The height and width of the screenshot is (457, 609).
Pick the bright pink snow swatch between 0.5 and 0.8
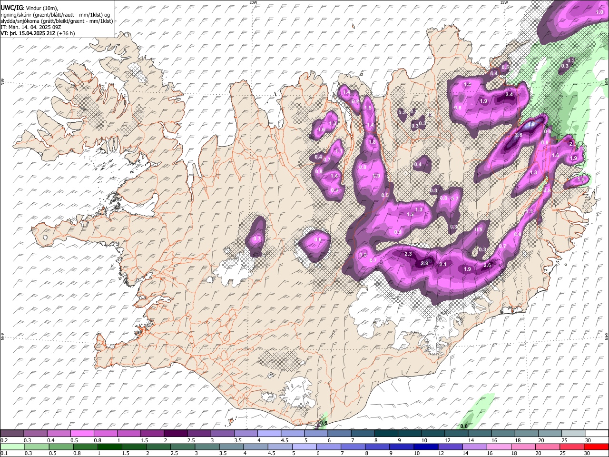(x=82, y=433)
